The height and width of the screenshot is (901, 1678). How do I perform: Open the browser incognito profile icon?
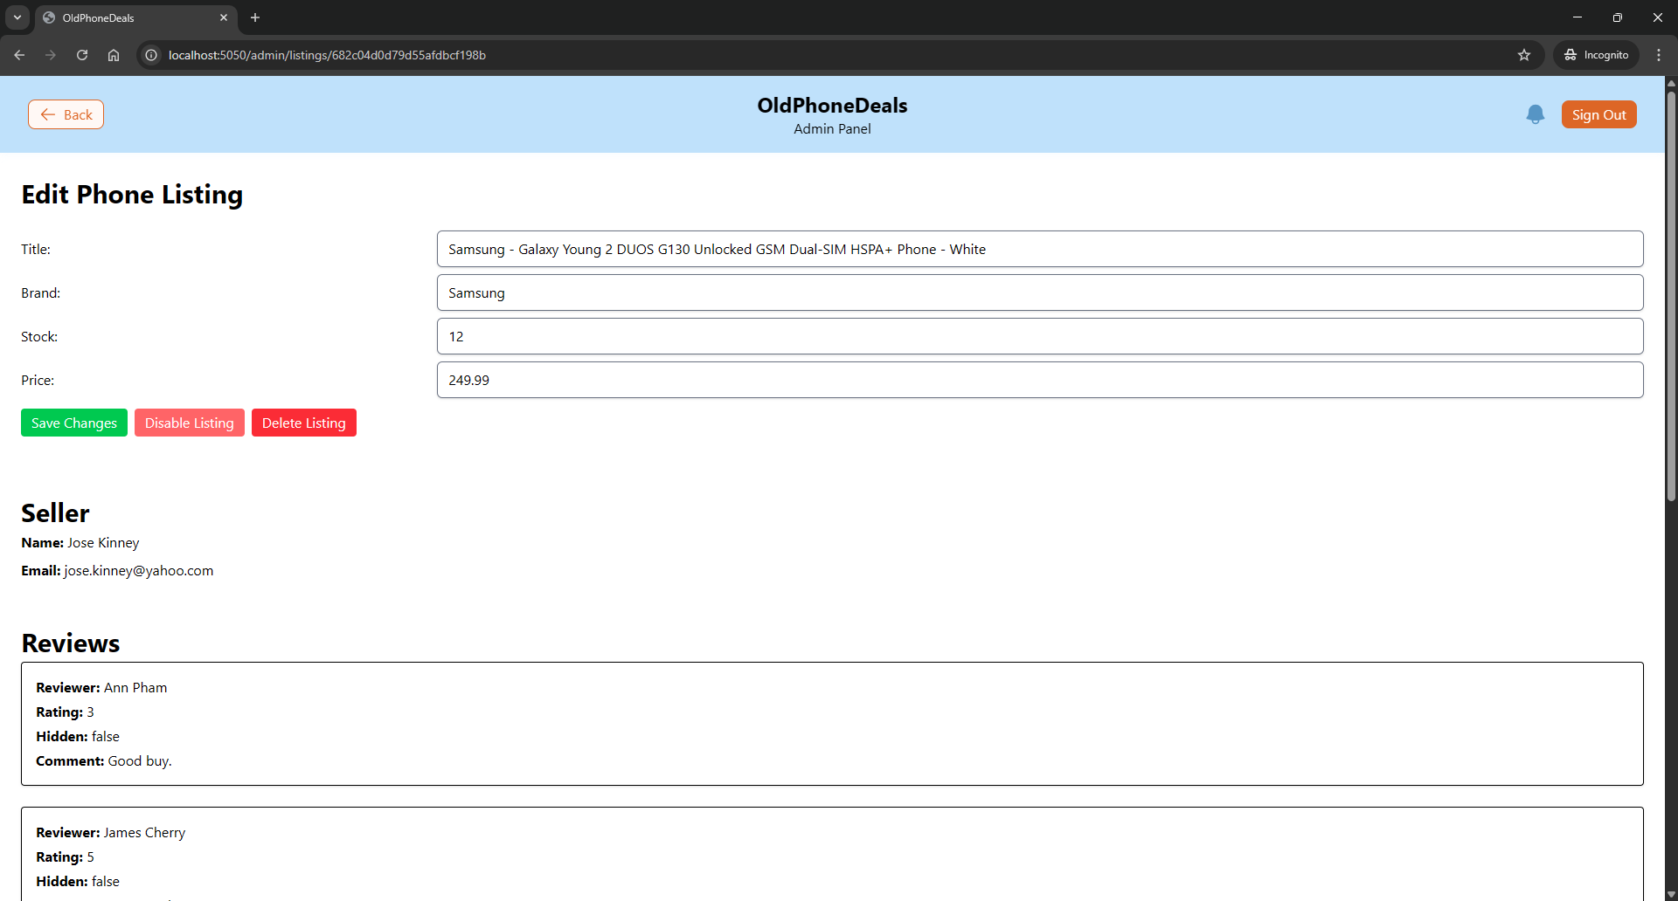click(1596, 54)
